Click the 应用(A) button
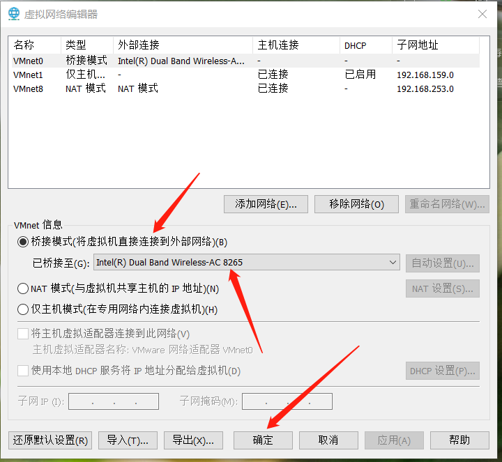This screenshot has width=502, height=462. [394, 440]
